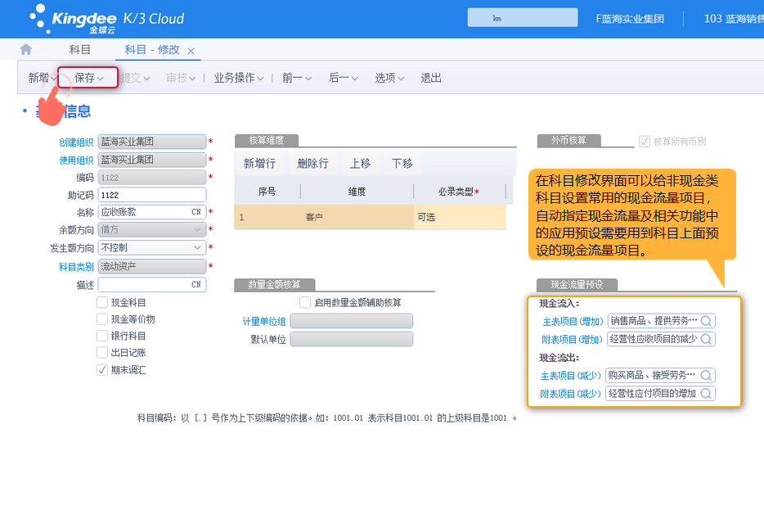Open the 业务操作 menu
This screenshot has width=764, height=524.
pyautogui.click(x=239, y=78)
